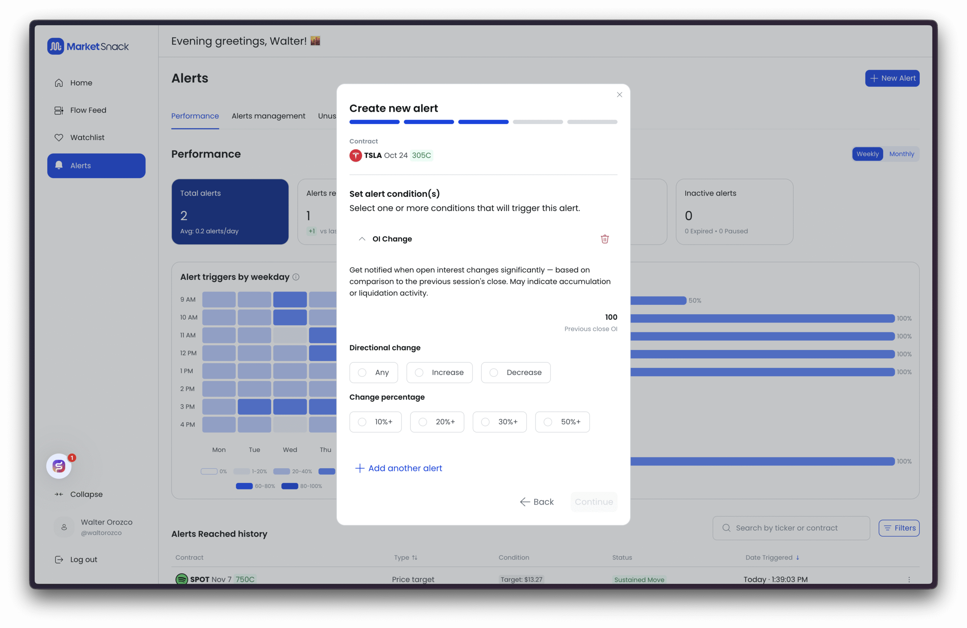Screen dimensions: 967x628
Task: Collapse the OI Change section chevron
Action: click(x=362, y=239)
